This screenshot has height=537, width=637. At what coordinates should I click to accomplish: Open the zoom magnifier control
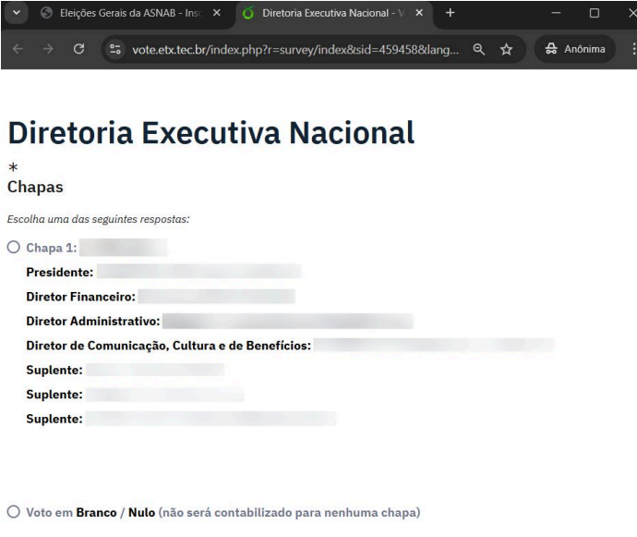coord(480,49)
